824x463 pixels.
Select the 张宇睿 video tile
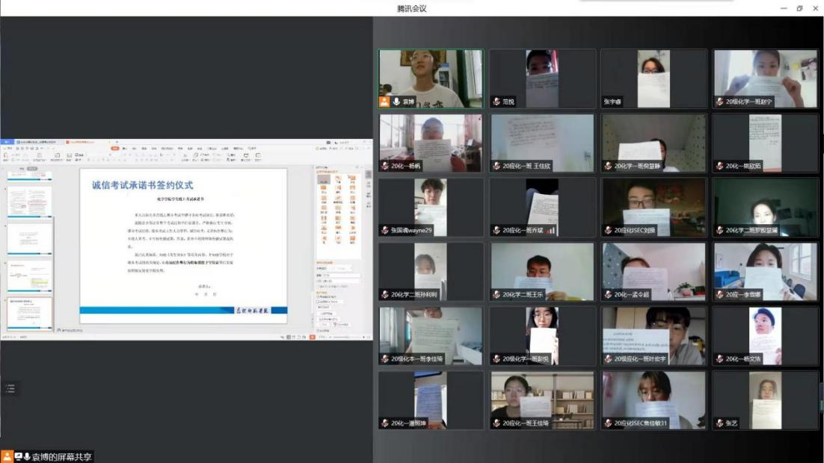(x=654, y=78)
